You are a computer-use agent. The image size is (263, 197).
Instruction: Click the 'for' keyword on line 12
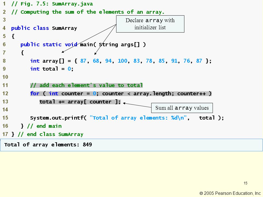35,94
